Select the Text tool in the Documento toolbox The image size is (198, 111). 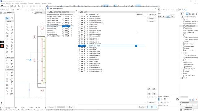tap(7, 79)
